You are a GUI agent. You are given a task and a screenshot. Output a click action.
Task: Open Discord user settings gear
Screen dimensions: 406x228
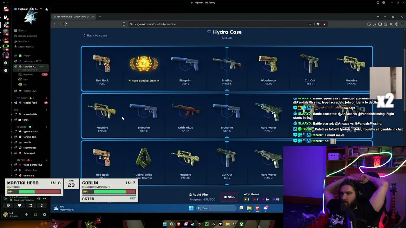(x=44, y=214)
